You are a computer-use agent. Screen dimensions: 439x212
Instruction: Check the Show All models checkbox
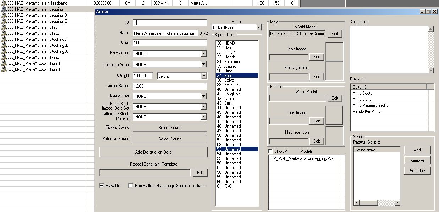point(270,151)
